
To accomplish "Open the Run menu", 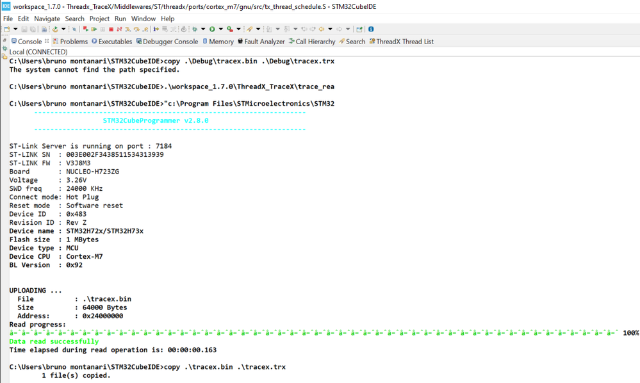I will [120, 19].
